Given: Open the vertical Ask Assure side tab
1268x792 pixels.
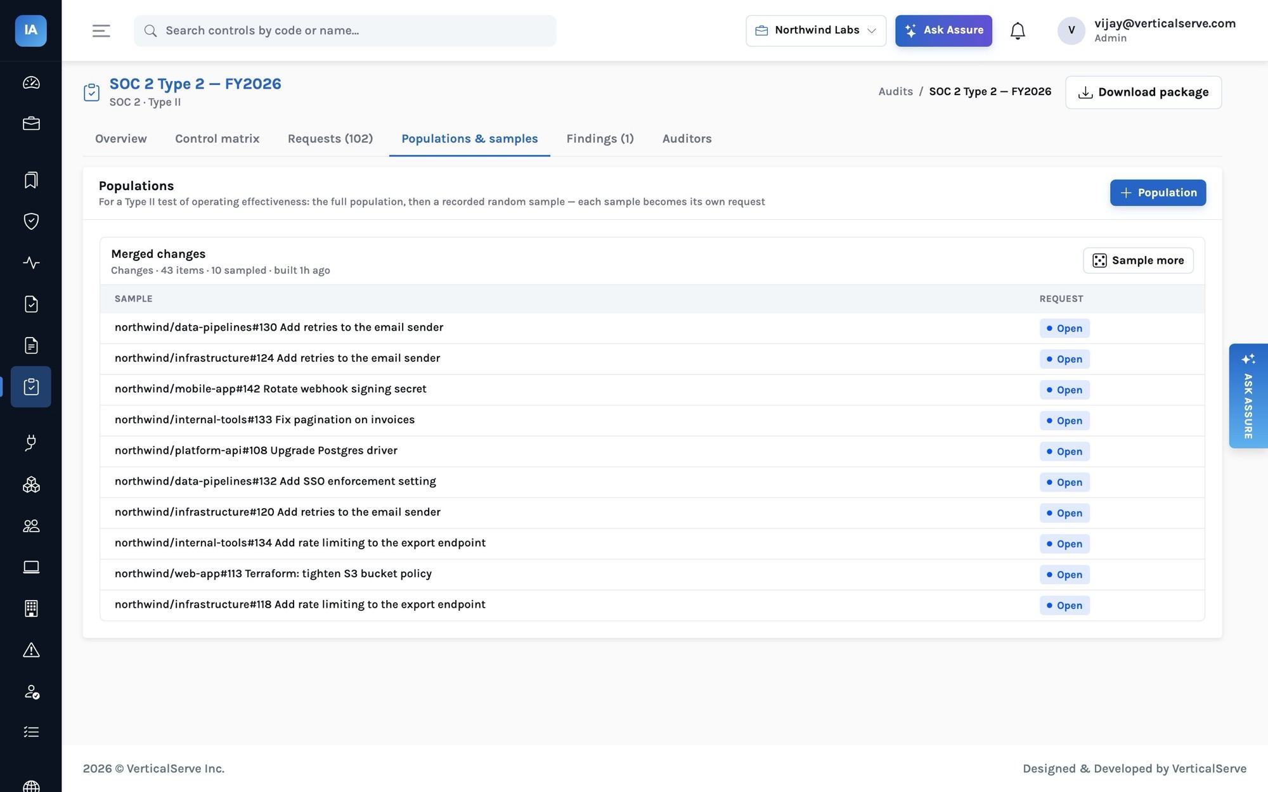Looking at the screenshot, I should pyautogui.click(x=1248, y=396).
